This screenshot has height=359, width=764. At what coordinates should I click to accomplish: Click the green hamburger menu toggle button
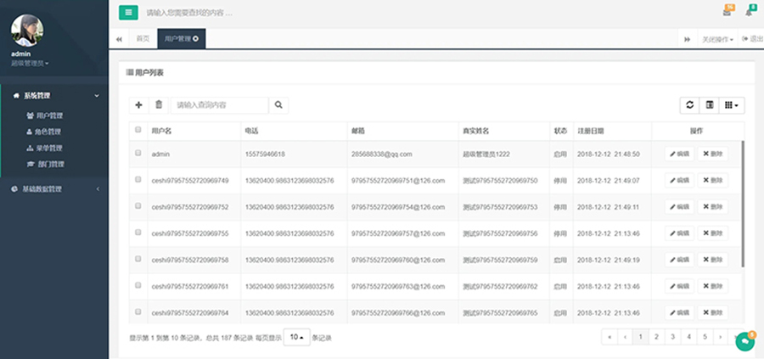point(128,13)
